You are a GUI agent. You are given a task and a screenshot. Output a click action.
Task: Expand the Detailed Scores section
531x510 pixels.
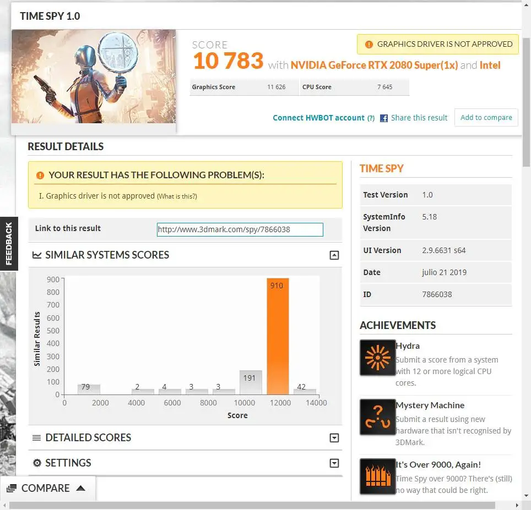pos(334,438)
